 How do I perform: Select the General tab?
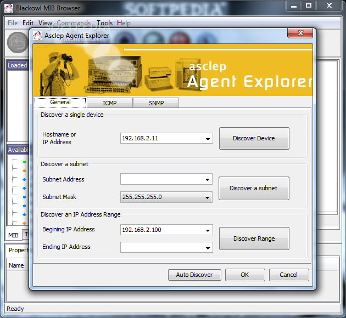pyautogui.click(x=60, y=102)
